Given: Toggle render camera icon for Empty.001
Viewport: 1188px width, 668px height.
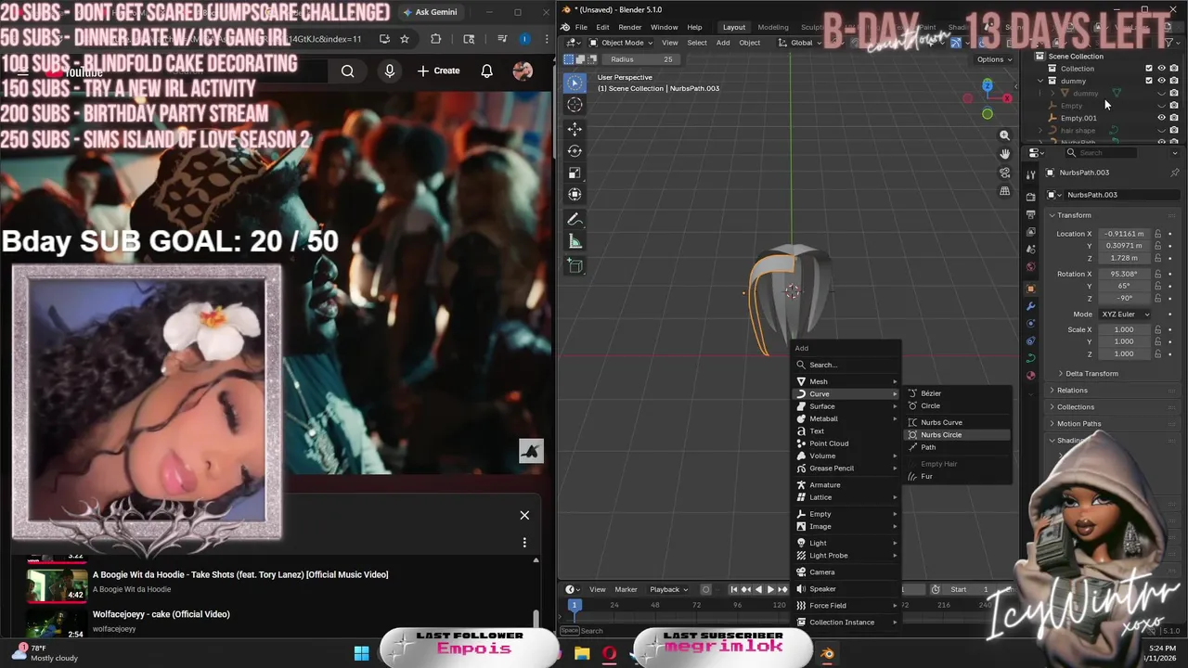Looking at the screenshot, I should tap(1174, 118).
